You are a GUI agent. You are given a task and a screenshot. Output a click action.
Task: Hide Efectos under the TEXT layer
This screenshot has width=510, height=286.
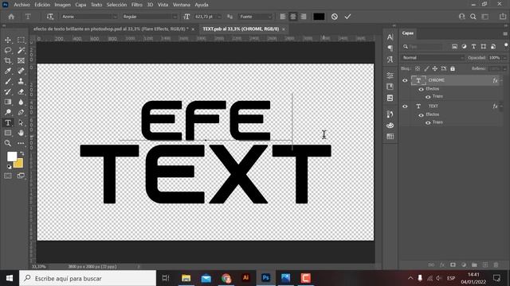(x=422, y=115)
